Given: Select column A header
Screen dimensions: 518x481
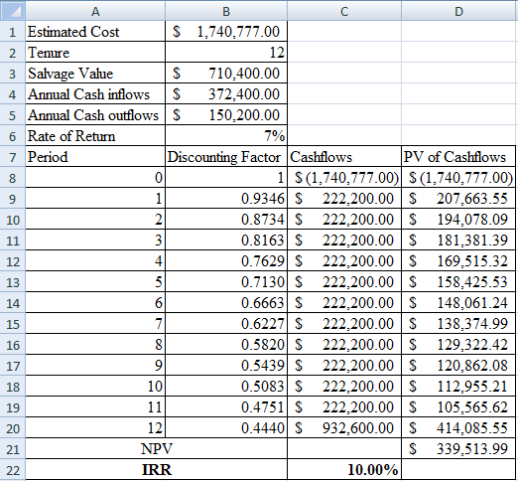Looking at the screenshot, I should click(x=95, y=11).
